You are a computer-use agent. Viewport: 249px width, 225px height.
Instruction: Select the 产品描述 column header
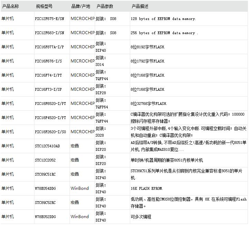[140, 6]
